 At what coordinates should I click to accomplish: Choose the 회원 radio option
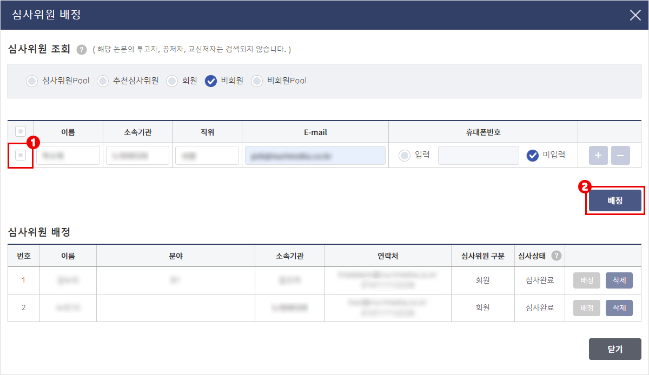tap(172, 81)
